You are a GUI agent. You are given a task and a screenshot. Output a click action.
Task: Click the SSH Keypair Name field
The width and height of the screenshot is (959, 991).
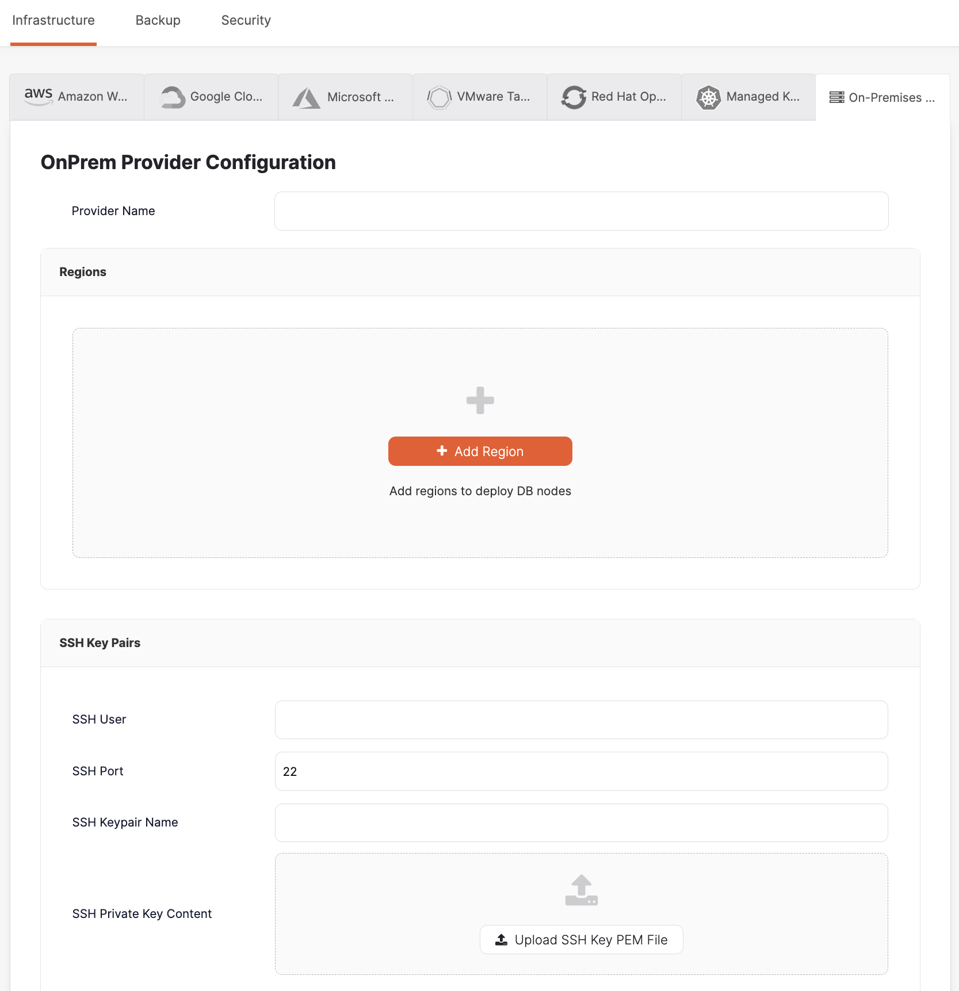coord(580,822)
